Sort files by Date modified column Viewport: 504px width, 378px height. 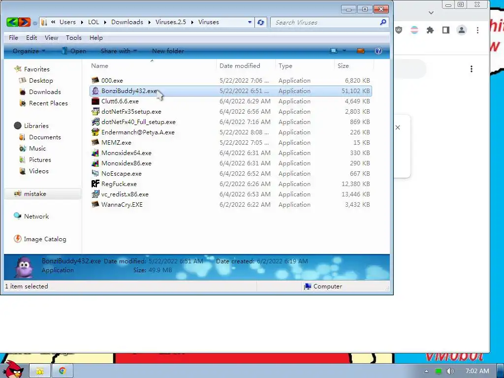pos(246,65)
